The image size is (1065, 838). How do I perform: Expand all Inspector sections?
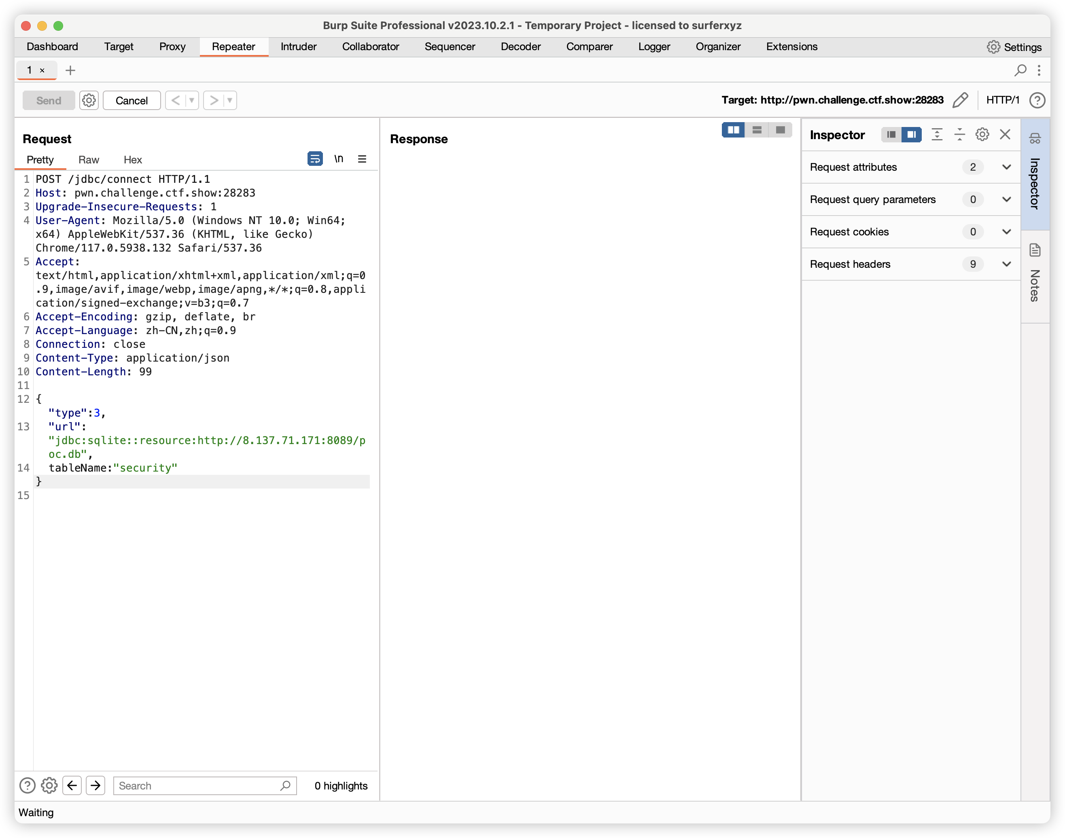pyautogui.click(x=937, y=134)
